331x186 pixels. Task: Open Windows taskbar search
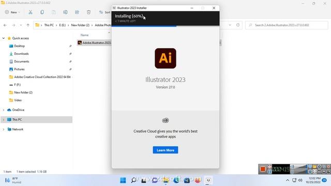coord(133,180)
